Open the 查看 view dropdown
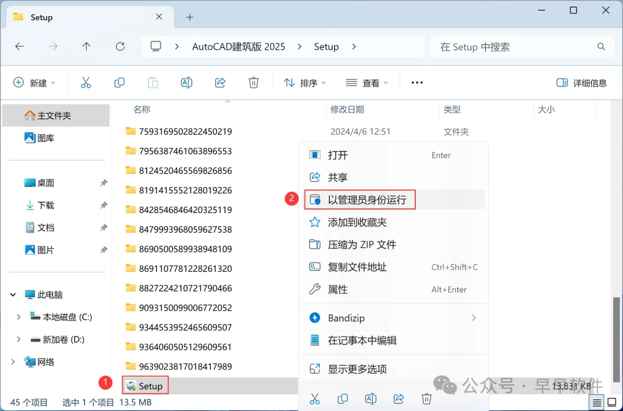 (x=367, y=83)
